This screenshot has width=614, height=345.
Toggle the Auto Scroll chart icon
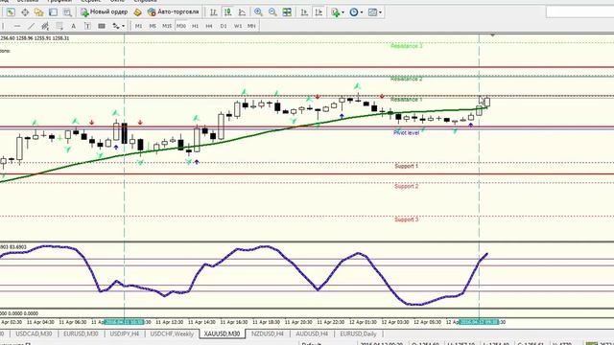(304, 12)
